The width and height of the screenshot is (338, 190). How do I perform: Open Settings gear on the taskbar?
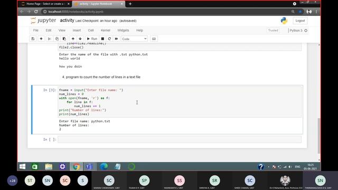(62, 167)
